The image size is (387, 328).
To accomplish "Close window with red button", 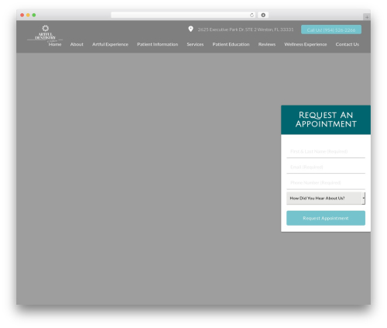I will [22, 15].
